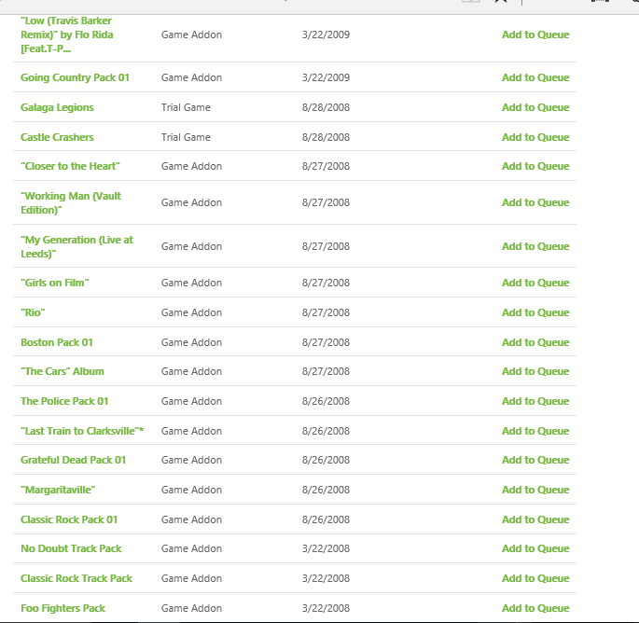Add Going Country Pack 01 to queue
The width and height of the screenshot is (639, 623).
point(535,77)
